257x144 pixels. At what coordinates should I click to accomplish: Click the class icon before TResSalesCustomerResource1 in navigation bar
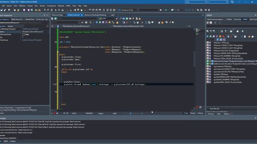(x=58, y=26)
